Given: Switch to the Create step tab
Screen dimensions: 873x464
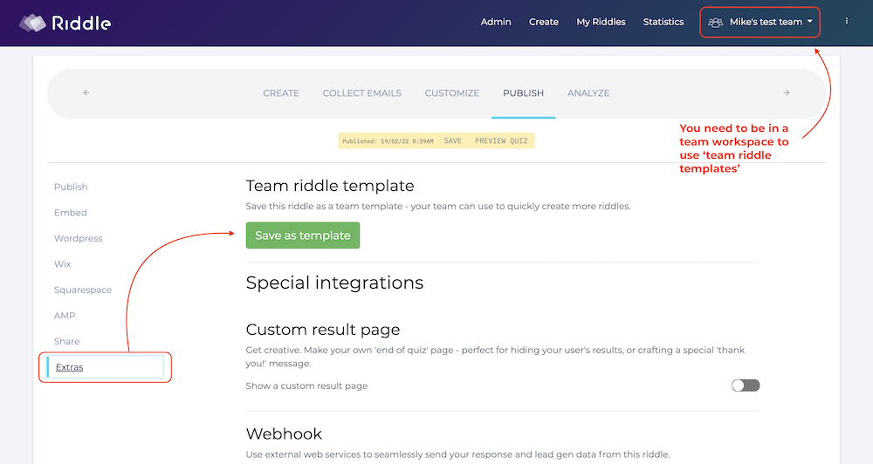Looking at the screenshot, I should coord(281,93).
